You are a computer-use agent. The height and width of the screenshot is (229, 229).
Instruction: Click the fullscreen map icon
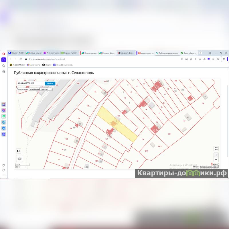tap(216, 148)
